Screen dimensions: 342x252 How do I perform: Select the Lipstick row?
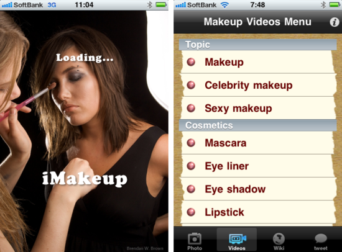tap(258, 212)
